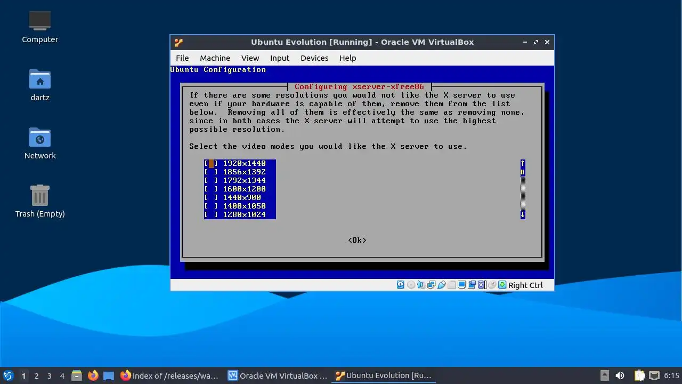682x384 pixels.
Task: Switch to workspace 2 in the pager
Action: [36, 376]
